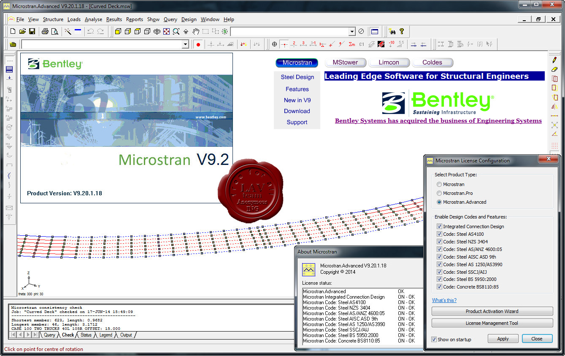Click the Limcon button
Viewport: 565px width, 356px height.
click(x=389, y=62)
